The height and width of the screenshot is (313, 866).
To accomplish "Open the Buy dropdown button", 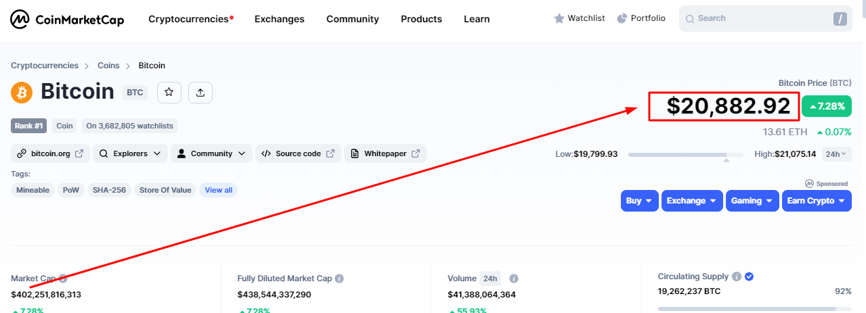I will pyautogui.click(x=640, y=201).
